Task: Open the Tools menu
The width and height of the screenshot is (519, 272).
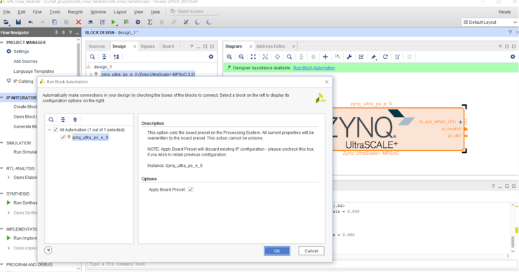Action: coord(55,12)
